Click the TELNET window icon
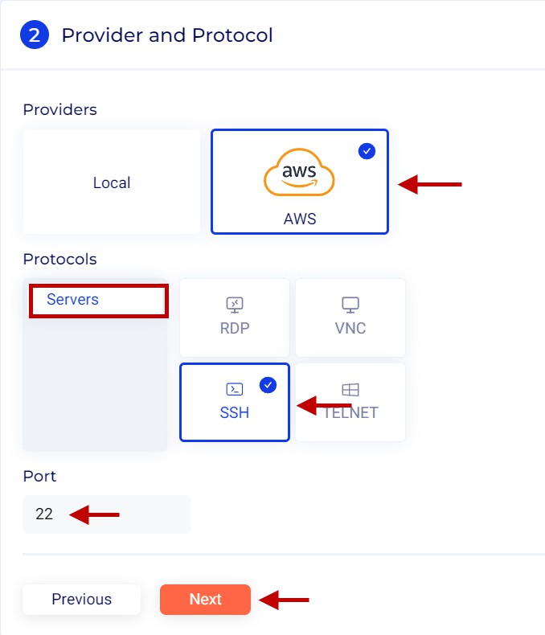Image resolution: width=545 pixels, height=635 pixels. point(350,390)
